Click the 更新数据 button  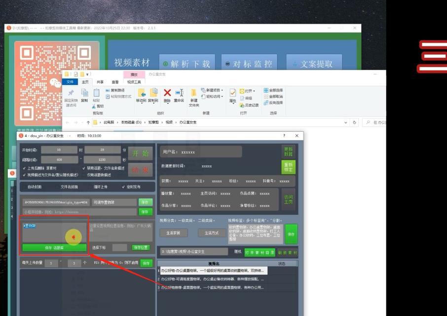[288, 152]
